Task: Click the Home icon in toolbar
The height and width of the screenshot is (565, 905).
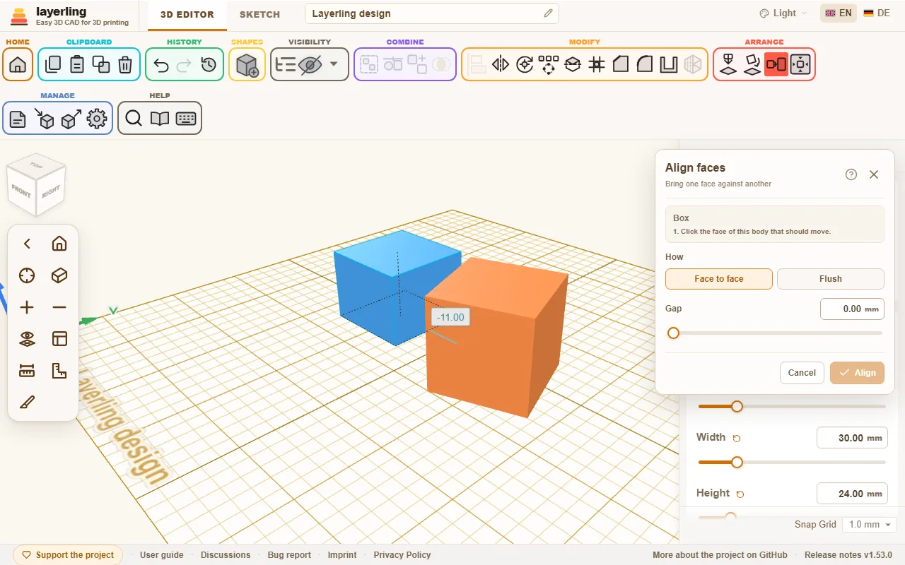Action: coord(18,65)
